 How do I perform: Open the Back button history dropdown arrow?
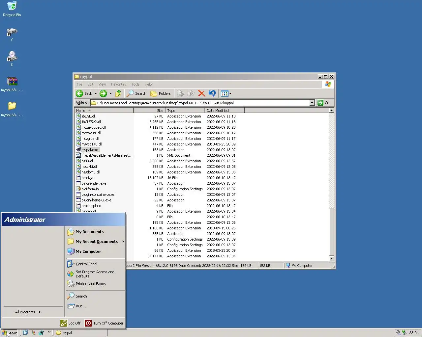pyautogui.click(x=96, y=93)
